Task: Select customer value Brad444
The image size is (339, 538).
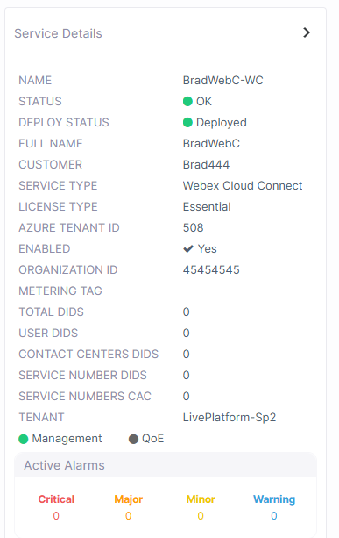Action: [x=206, y=165]
